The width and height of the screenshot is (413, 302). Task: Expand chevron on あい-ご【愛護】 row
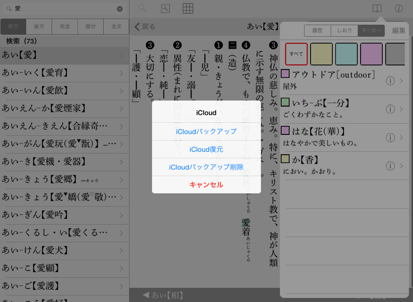pyautogui.click(x=121, y=286)
